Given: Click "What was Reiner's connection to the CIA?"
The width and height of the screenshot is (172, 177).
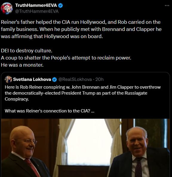Looking at the screenshot, I should pyautogui.click(x=47, y=111).
